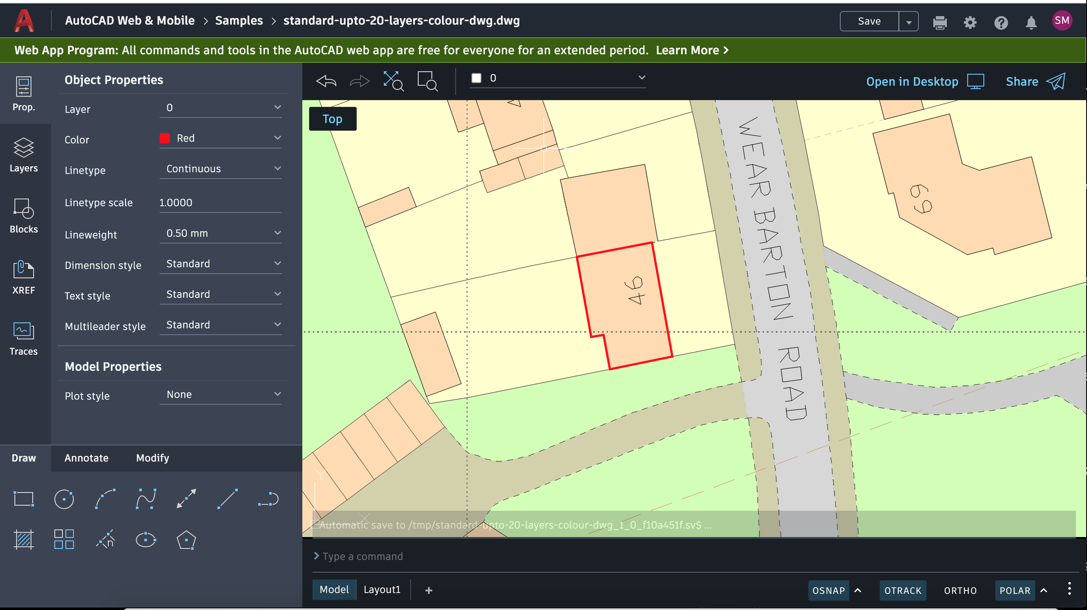The image size is (1087, 610).
Task: Toggle OTRACK status bar button
Action: [x=903, y=589]
